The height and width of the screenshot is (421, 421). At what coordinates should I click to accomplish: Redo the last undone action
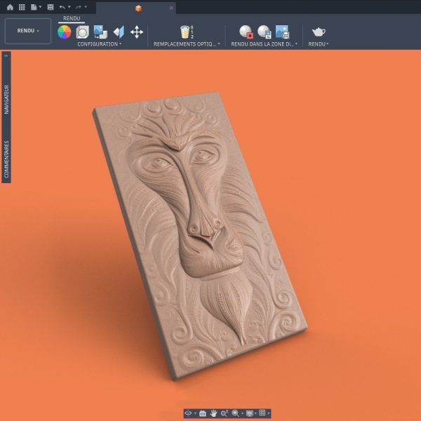click(x=79, y=7)
